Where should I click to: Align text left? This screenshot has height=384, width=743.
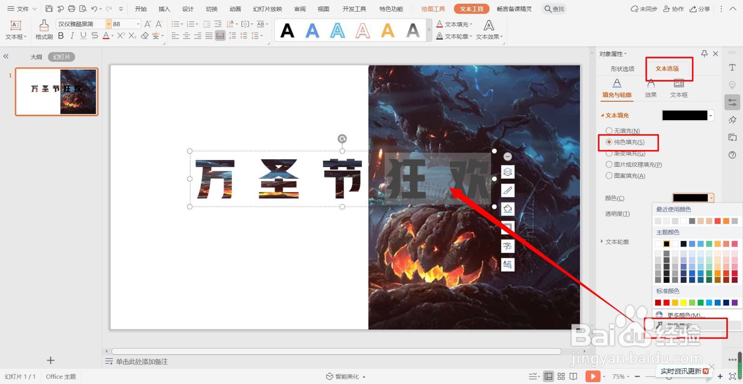point(175,36)
